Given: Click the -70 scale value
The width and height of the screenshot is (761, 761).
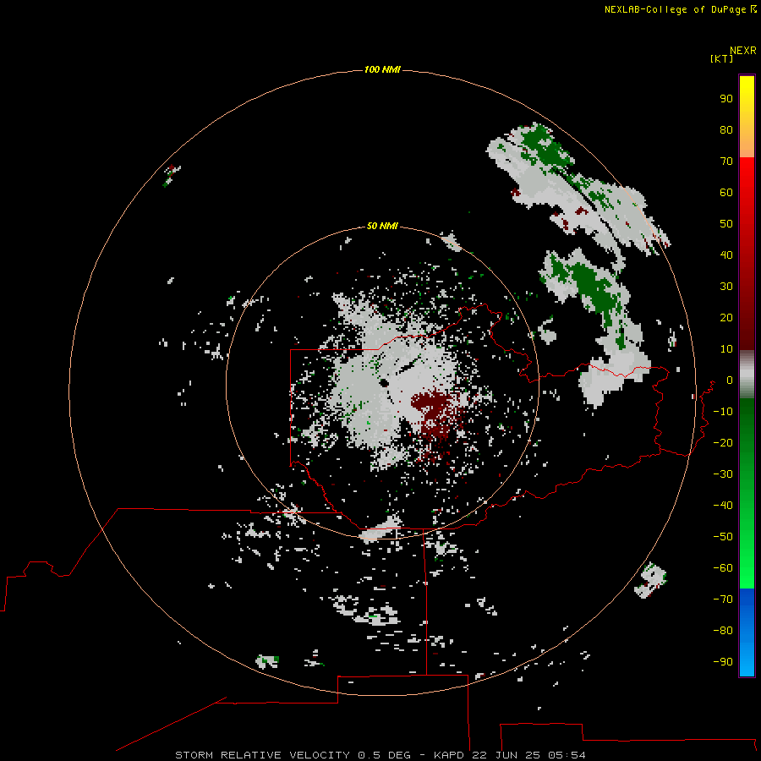Looking at the screenshot, I should (x=723, y=599).
